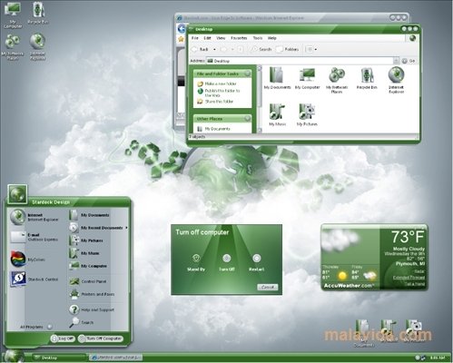Open E-mail Outlook Express in Start menu

click(34, 237)
